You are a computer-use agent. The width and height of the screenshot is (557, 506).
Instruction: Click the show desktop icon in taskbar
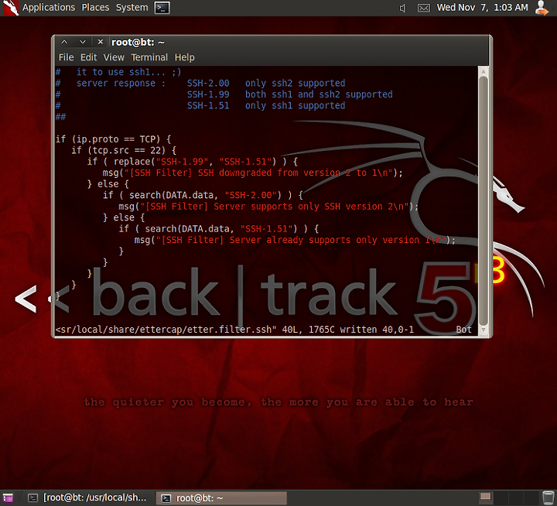8,497
